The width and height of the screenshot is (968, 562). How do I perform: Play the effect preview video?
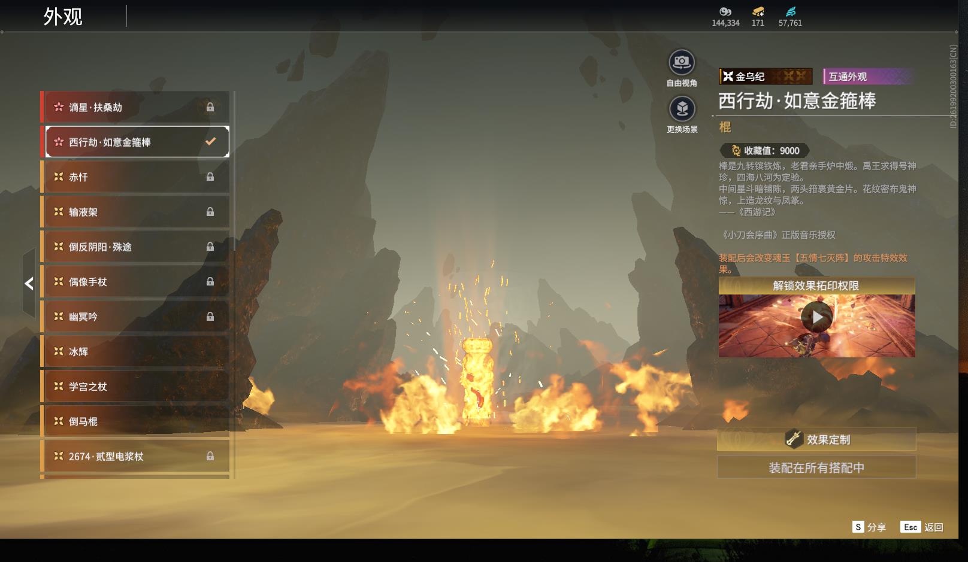click(x=816, y=318)
